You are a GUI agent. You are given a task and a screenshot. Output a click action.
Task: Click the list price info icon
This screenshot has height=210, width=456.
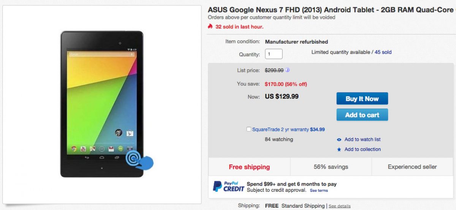tap(288, 70)
